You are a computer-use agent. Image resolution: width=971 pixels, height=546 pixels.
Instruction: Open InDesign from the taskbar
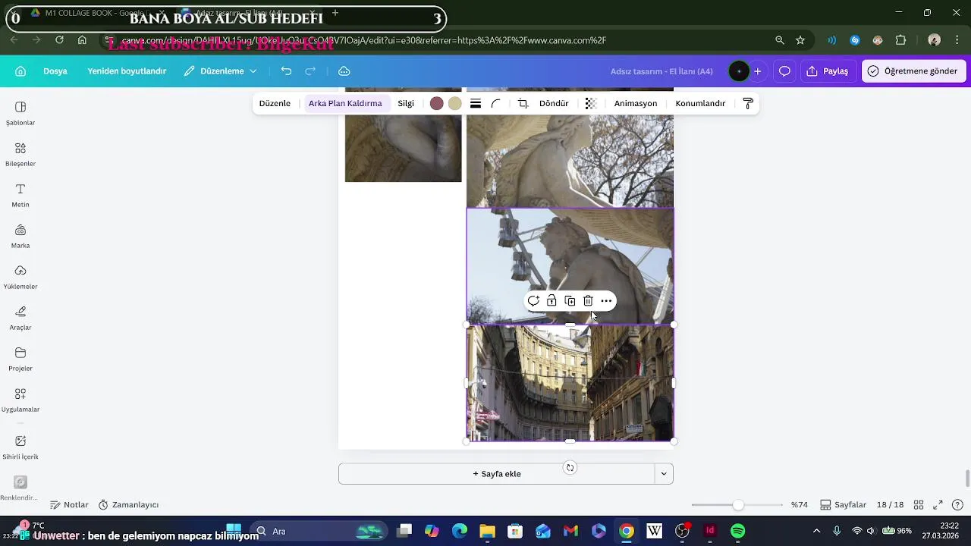710,531
